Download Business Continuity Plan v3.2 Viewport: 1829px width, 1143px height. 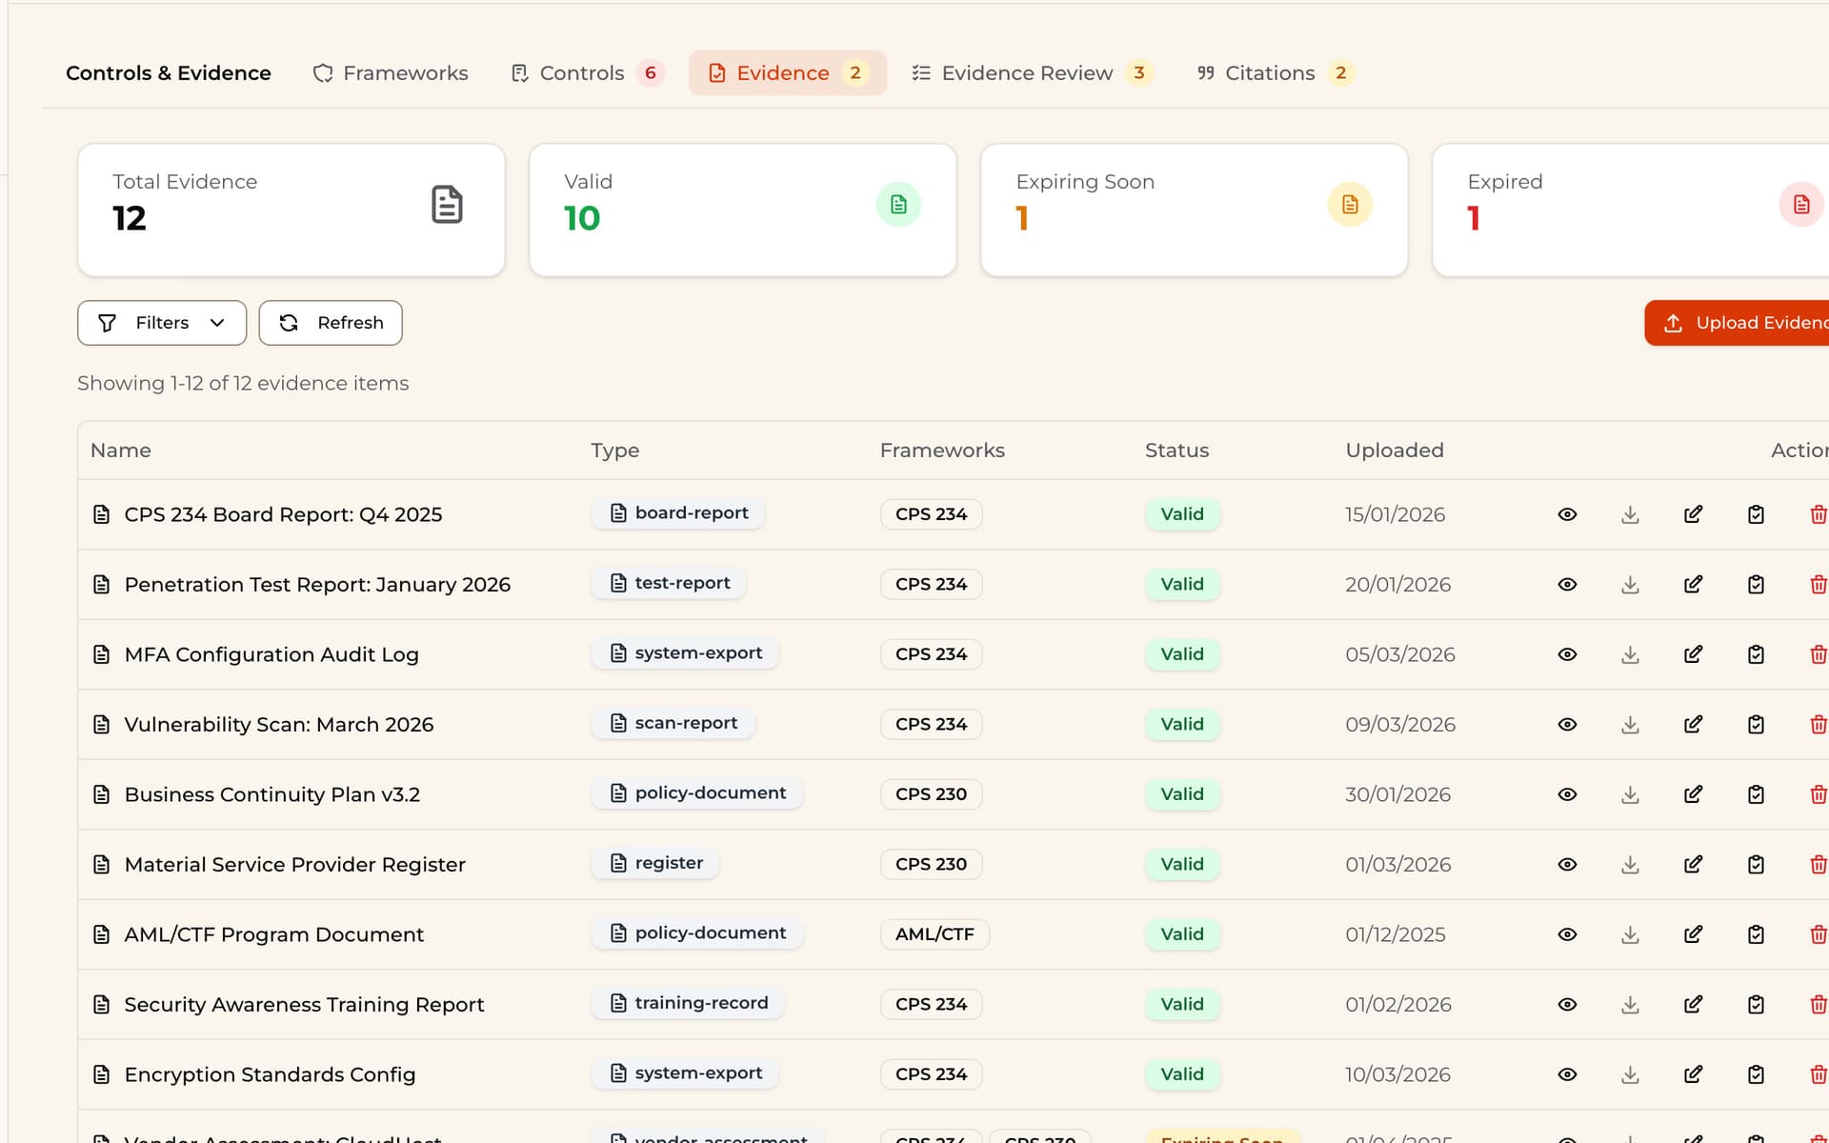[x=1630, y=794]
